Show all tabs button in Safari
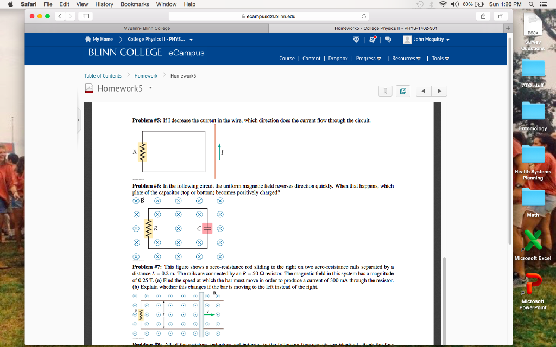The width and height of the screenshot is (556, 347). click(x=501, y=16)
